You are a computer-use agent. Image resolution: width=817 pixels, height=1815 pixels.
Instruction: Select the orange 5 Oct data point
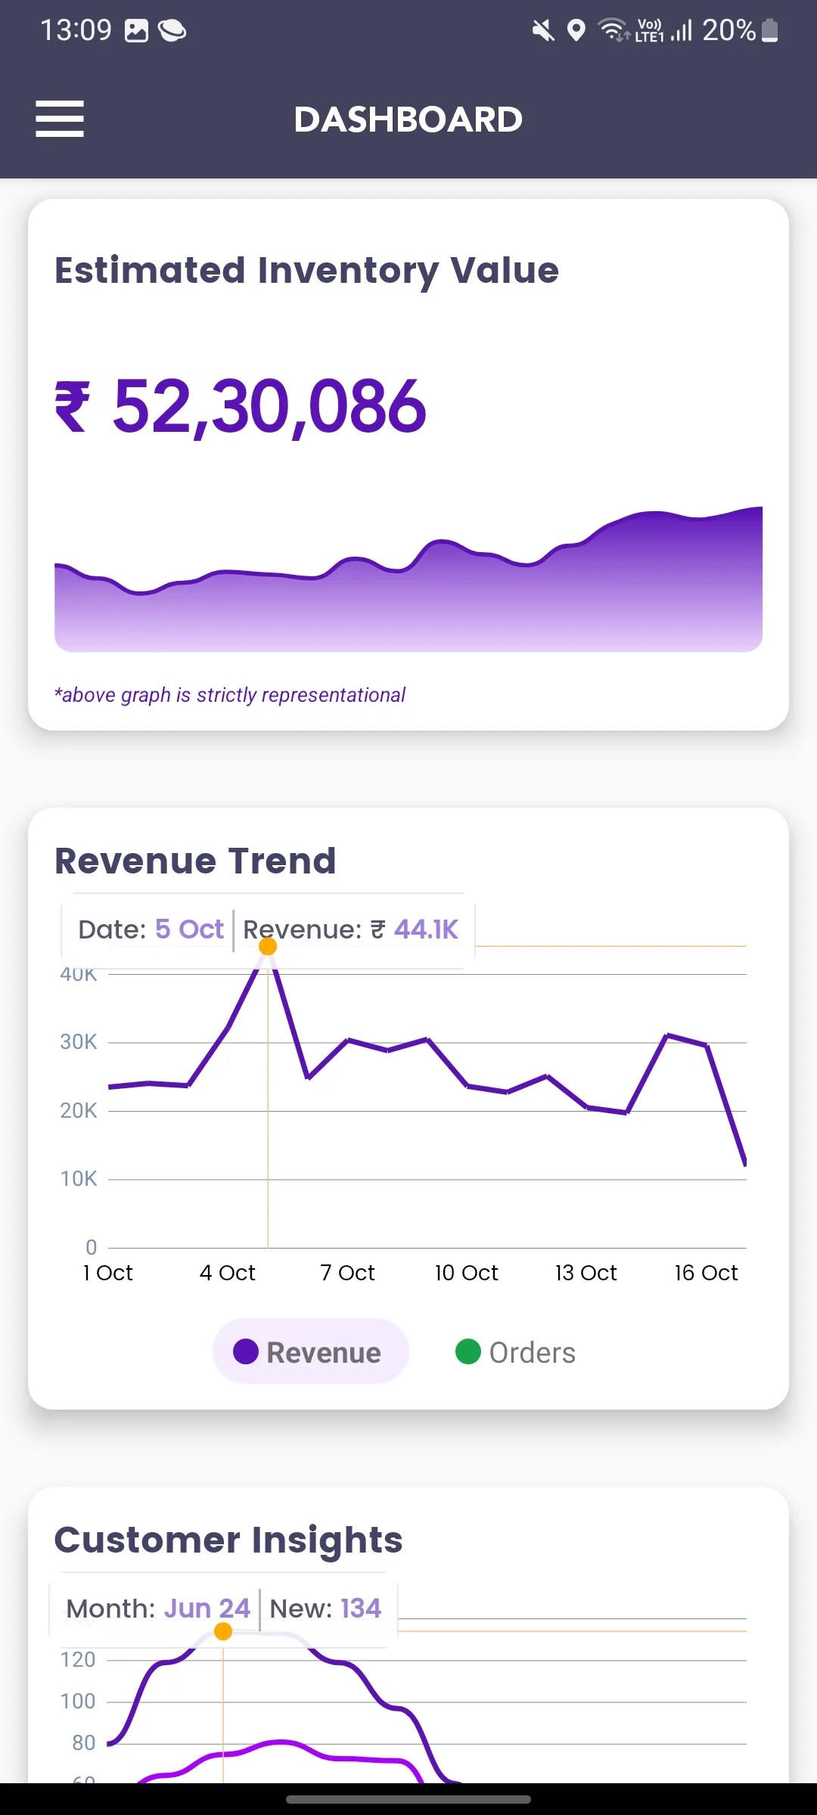[268, 946]
